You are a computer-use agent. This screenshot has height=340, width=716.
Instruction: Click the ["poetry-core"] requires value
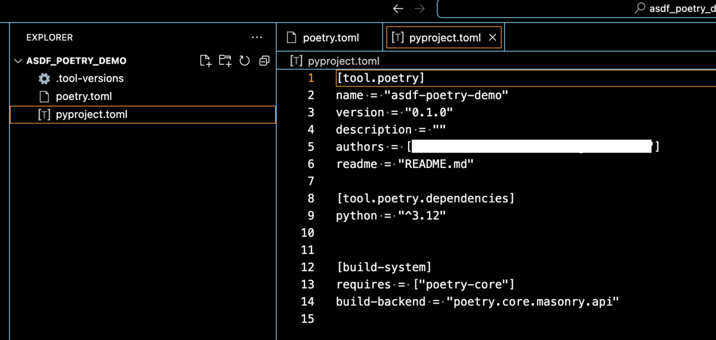tap(464, 285)
